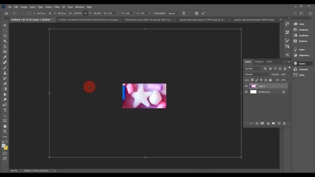Select the Healing Brush tool
This screenshot has height=177, width=315.
click(x=5, y=62)
